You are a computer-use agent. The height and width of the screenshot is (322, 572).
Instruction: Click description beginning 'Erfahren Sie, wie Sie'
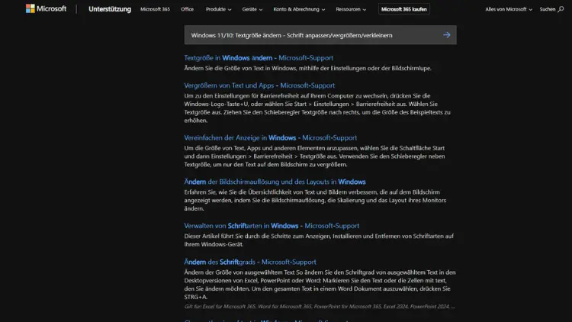(315, 200)
